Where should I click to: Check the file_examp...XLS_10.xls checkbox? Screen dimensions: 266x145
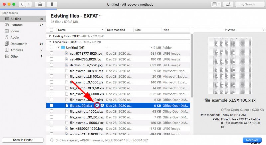coord(52,71)
